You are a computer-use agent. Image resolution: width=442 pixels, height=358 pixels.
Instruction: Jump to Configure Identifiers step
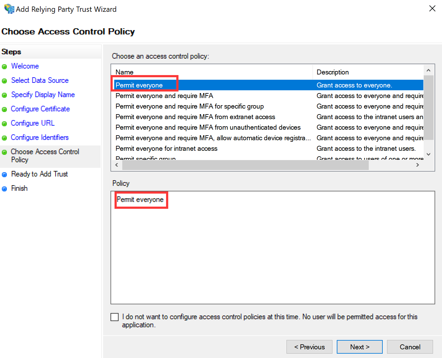pyautogui.click(x=39, y=137)
